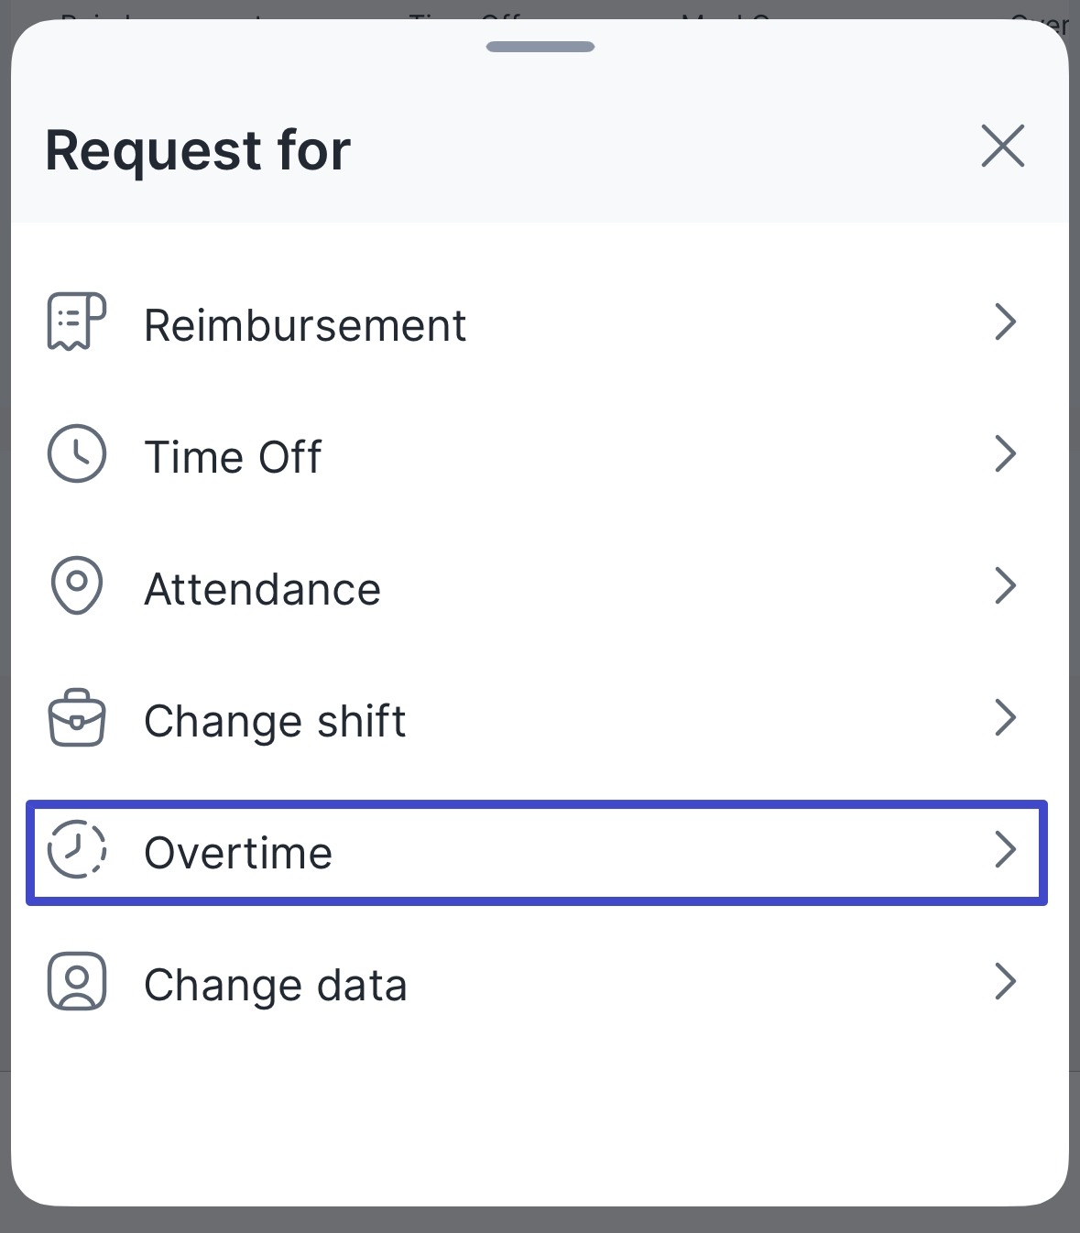Image resolution: width=1080 pixels, height=1233 pixels.
Task: Choose the Change shift label
Action: pyautogui.click(x=275, y=722)
